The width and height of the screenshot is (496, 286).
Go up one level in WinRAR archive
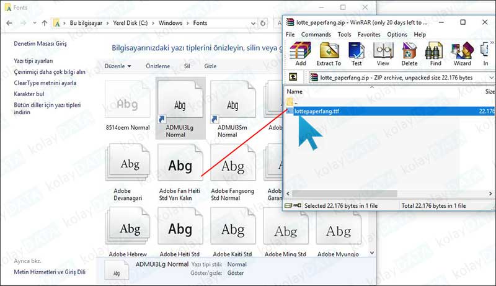click(293, 77)
